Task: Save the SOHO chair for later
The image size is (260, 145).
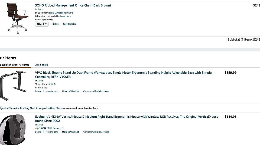Action: coord(70,24)
